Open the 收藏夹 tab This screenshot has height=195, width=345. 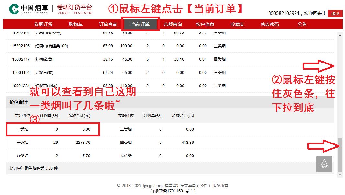coord(238,24)
